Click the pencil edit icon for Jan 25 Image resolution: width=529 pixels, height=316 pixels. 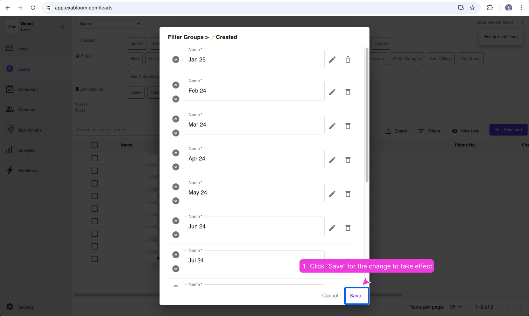click(332, 59)
